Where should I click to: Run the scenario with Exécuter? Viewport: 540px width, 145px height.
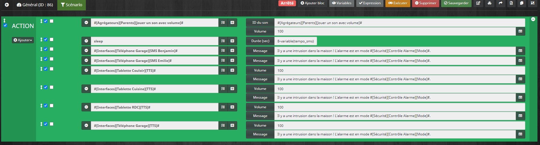(398, 3)
